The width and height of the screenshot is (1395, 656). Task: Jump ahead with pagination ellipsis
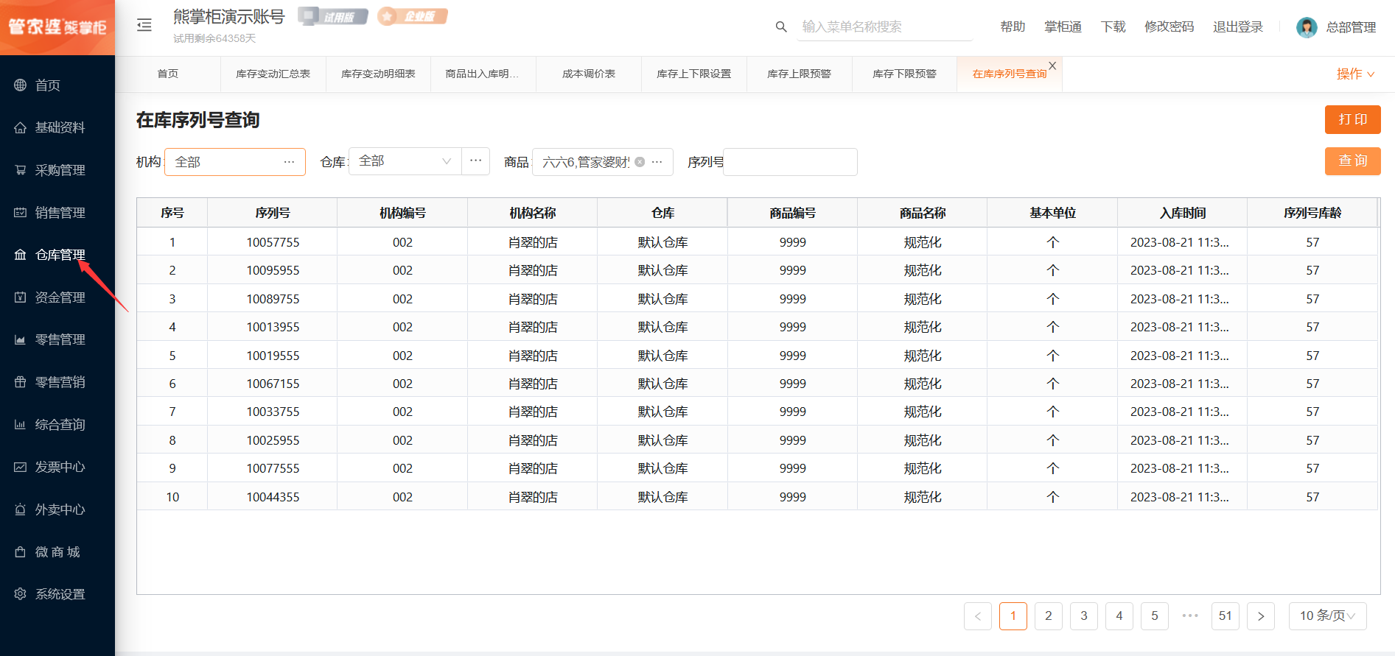point(1190,616)
